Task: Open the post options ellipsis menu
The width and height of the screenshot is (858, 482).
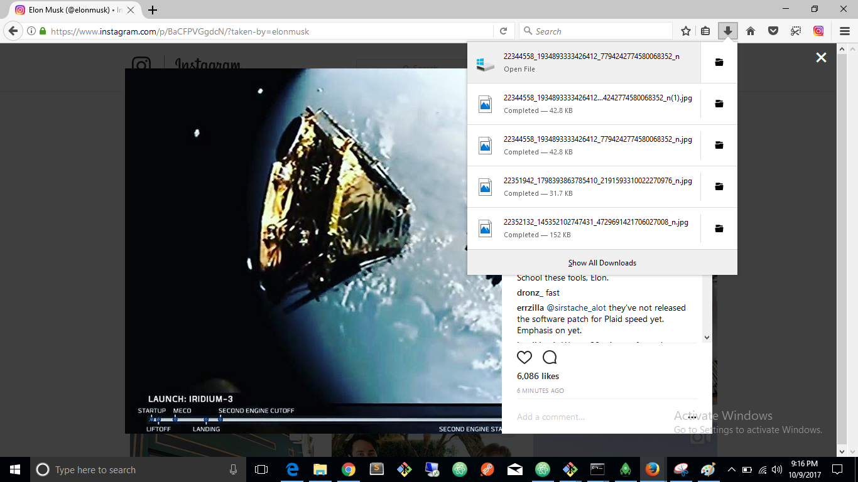Action: click(692, 417)
